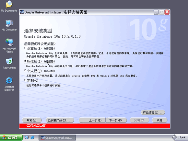Click 您需要何种安装类型? question text
The width and height of the screenshot is (188, 141).
coord(40,44)
